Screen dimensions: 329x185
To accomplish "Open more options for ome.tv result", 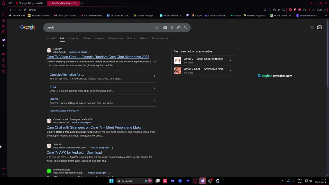I will coord(90,52).
